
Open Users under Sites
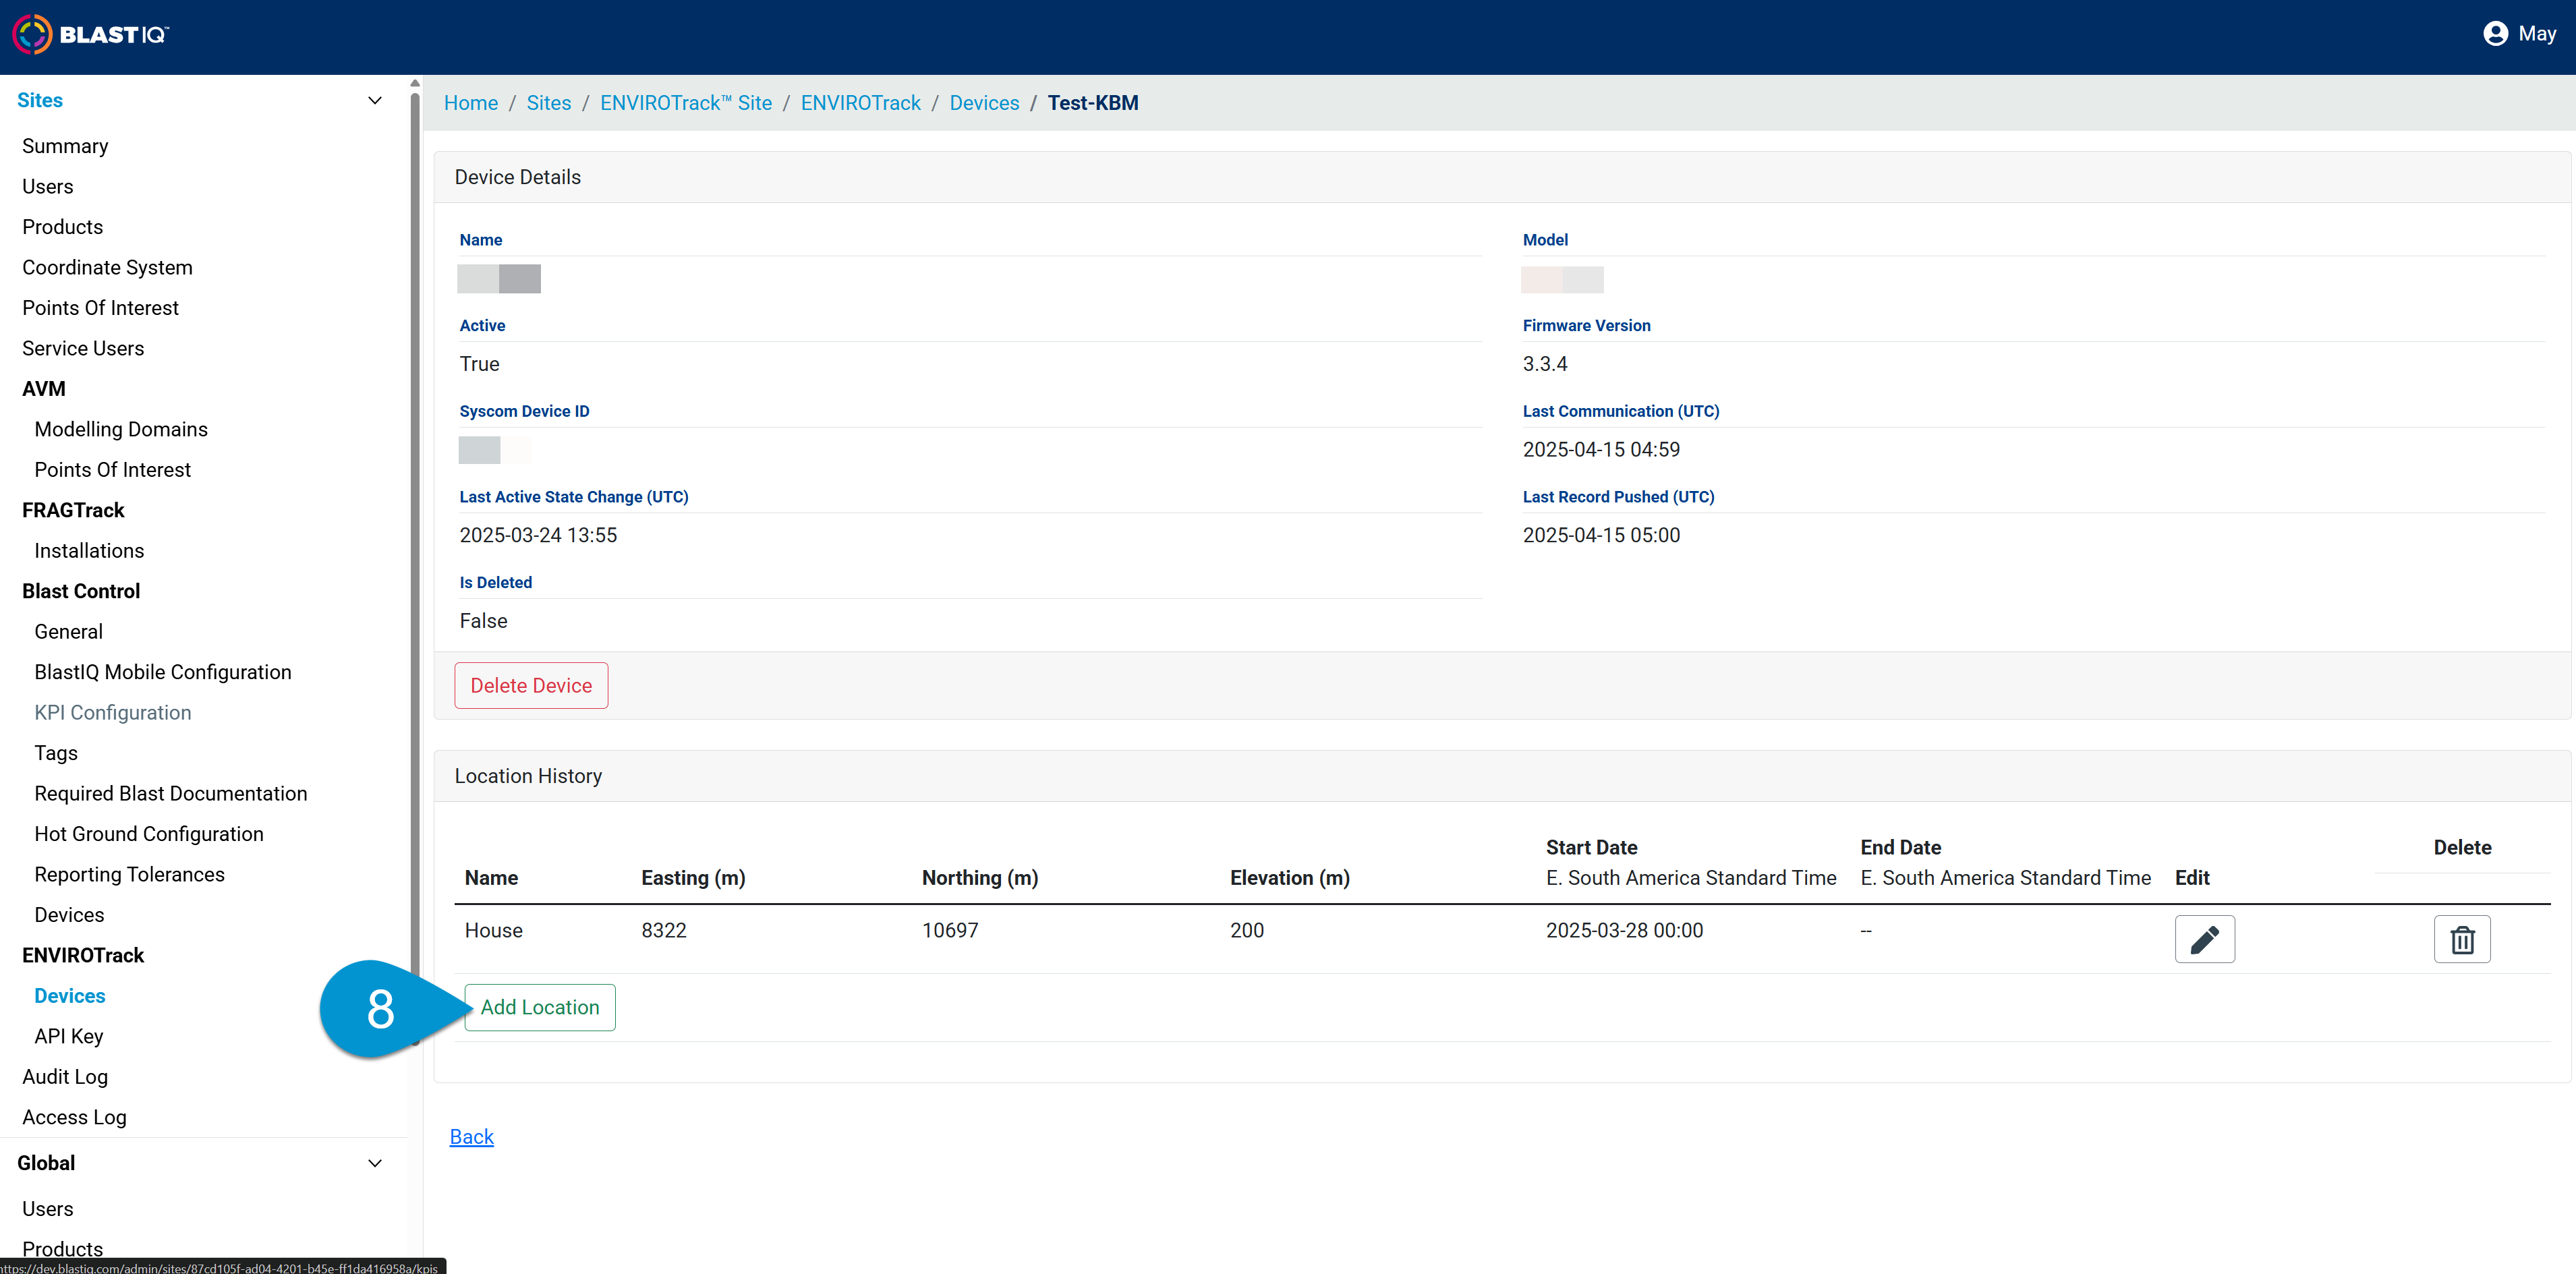47,186
